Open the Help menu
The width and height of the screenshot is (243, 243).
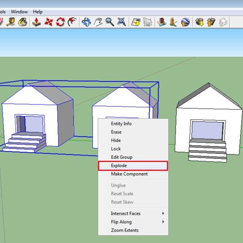click(x=38, y=12)
